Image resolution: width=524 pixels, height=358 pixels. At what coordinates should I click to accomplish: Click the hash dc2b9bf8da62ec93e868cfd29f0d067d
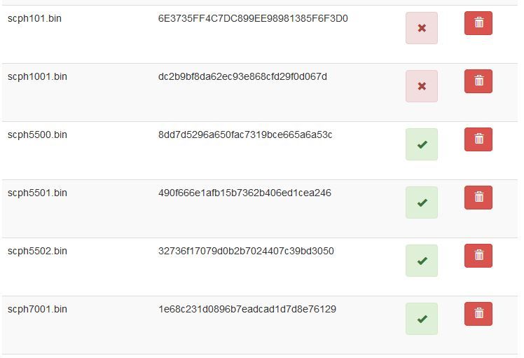point(242,76)
